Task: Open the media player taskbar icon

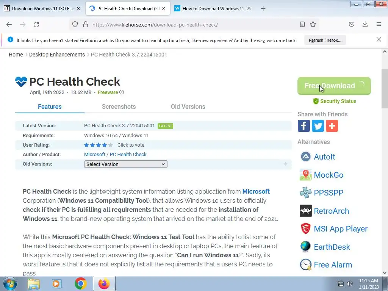Action: (x=57, y=283)
